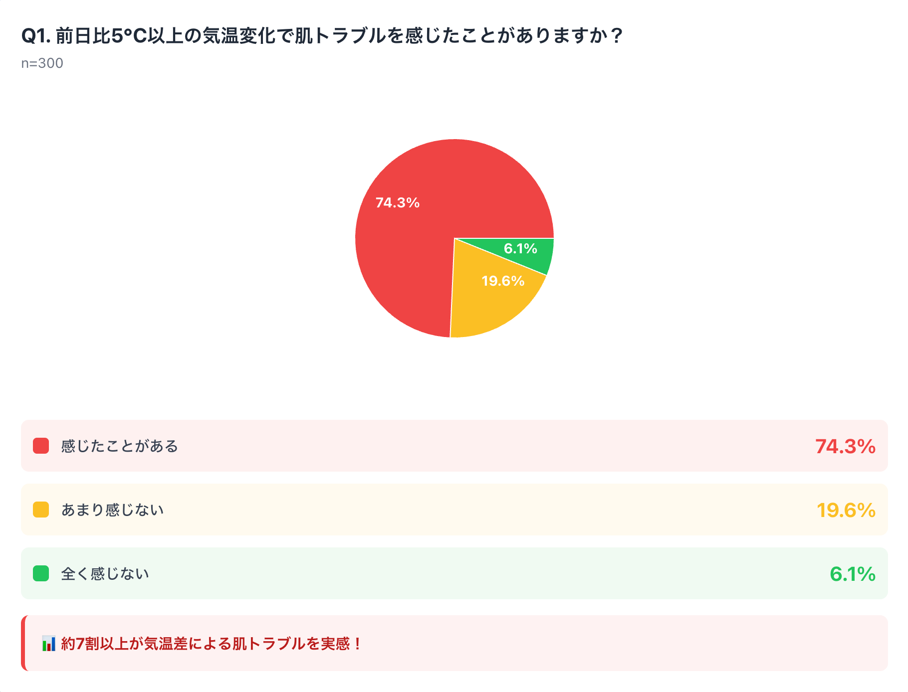Viewport: 908px width, 692px height.
Task: Click the bar chart emoji icon
Action: click(48, 644)
